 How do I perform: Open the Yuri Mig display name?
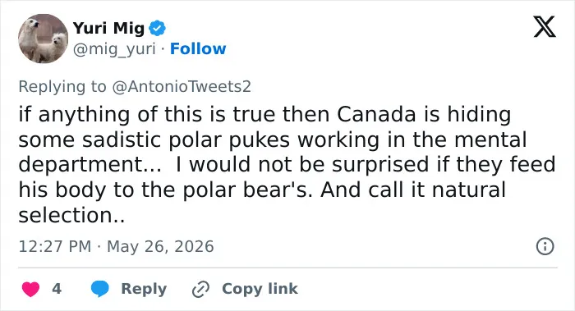pos(108,28)
